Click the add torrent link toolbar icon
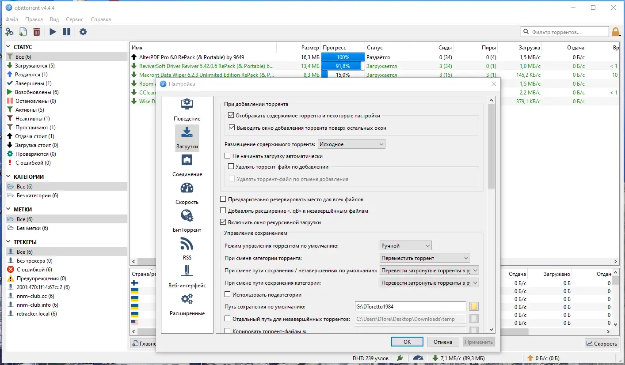Screen dimensions: 625x365 point(9,32)
